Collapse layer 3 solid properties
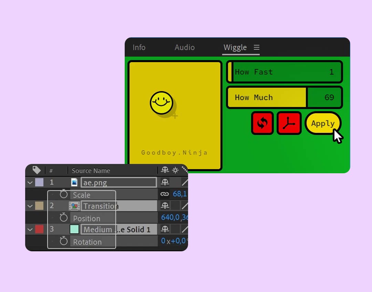 (30, 230)
